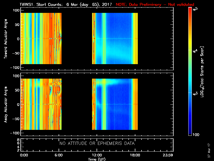Click the 'Time (UT)' axis label

[x=97, y=159]
